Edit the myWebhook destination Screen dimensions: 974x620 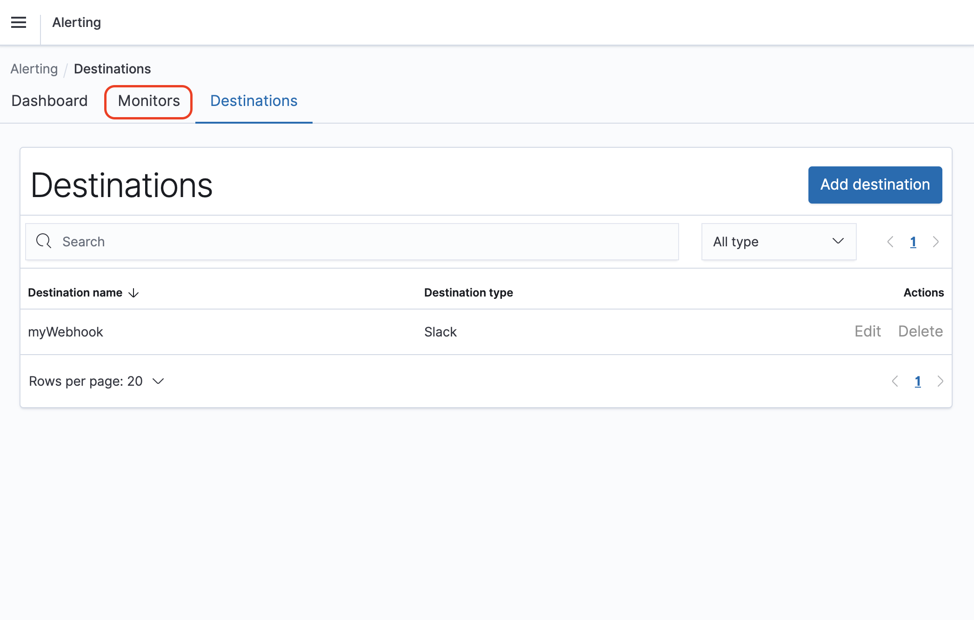coord(867,331)
